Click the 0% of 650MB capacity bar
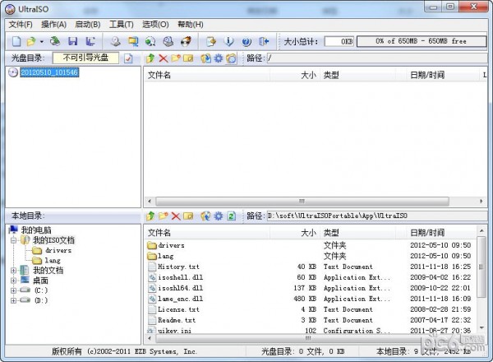Viewport: 493px width, 362px height. pyautogui.click(x=422, y=41)
